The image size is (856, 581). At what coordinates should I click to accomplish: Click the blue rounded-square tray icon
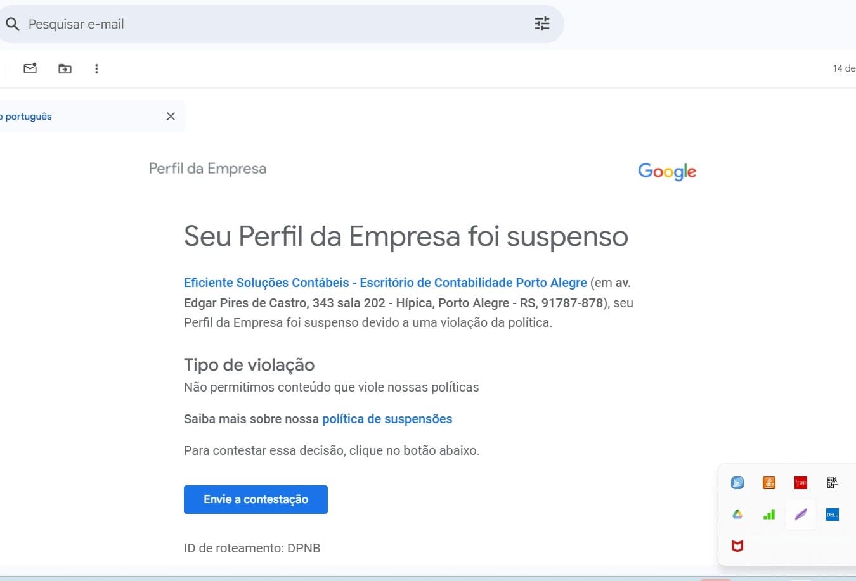coord(737,483)
